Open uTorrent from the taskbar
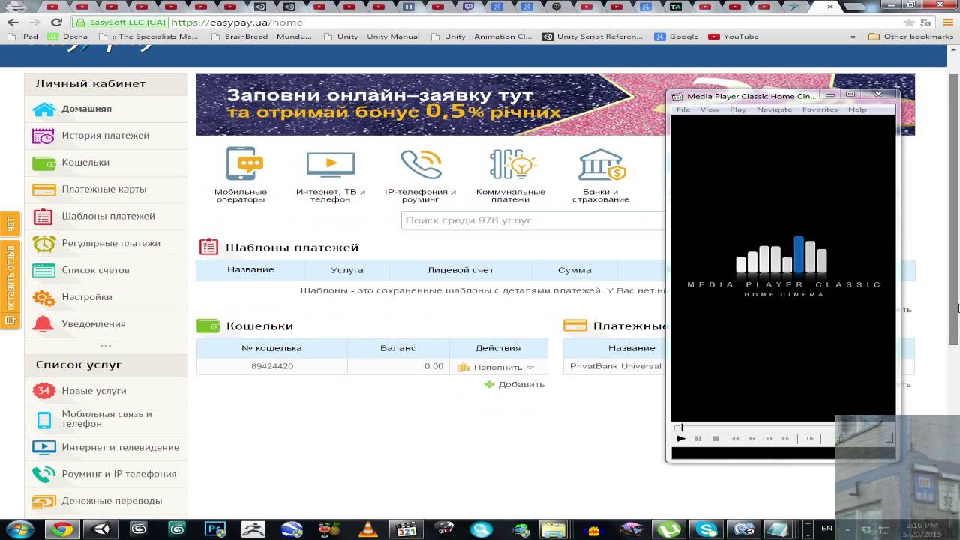Image resolution: width=960 pixels, height=540 pixels. point(668,529)
